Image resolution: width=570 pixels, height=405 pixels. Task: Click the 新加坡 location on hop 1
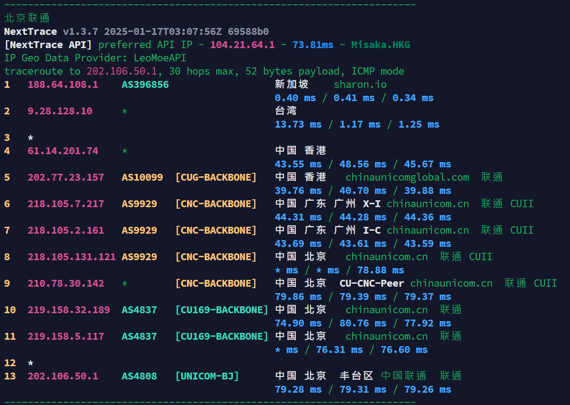pyautogui.click(x=291, y=84)
